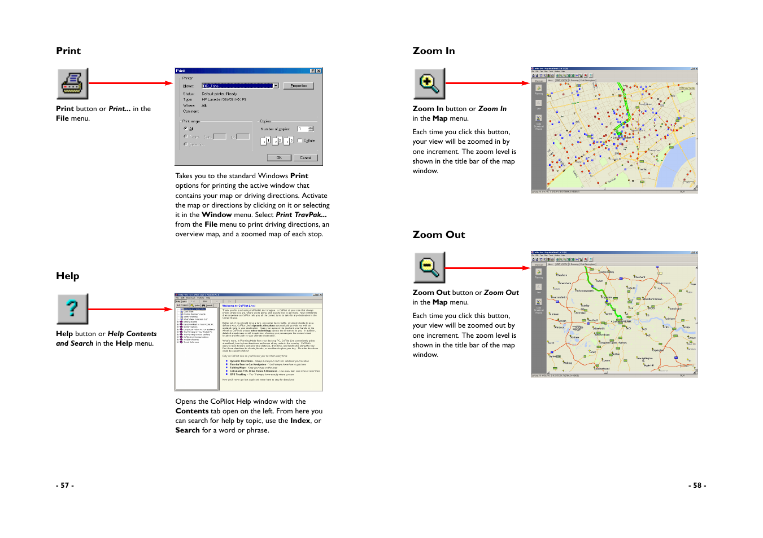This screenshot has width=763, height=538.
Task: Adjust the Number of copies spinner arrows
Action: click(311, 129)
